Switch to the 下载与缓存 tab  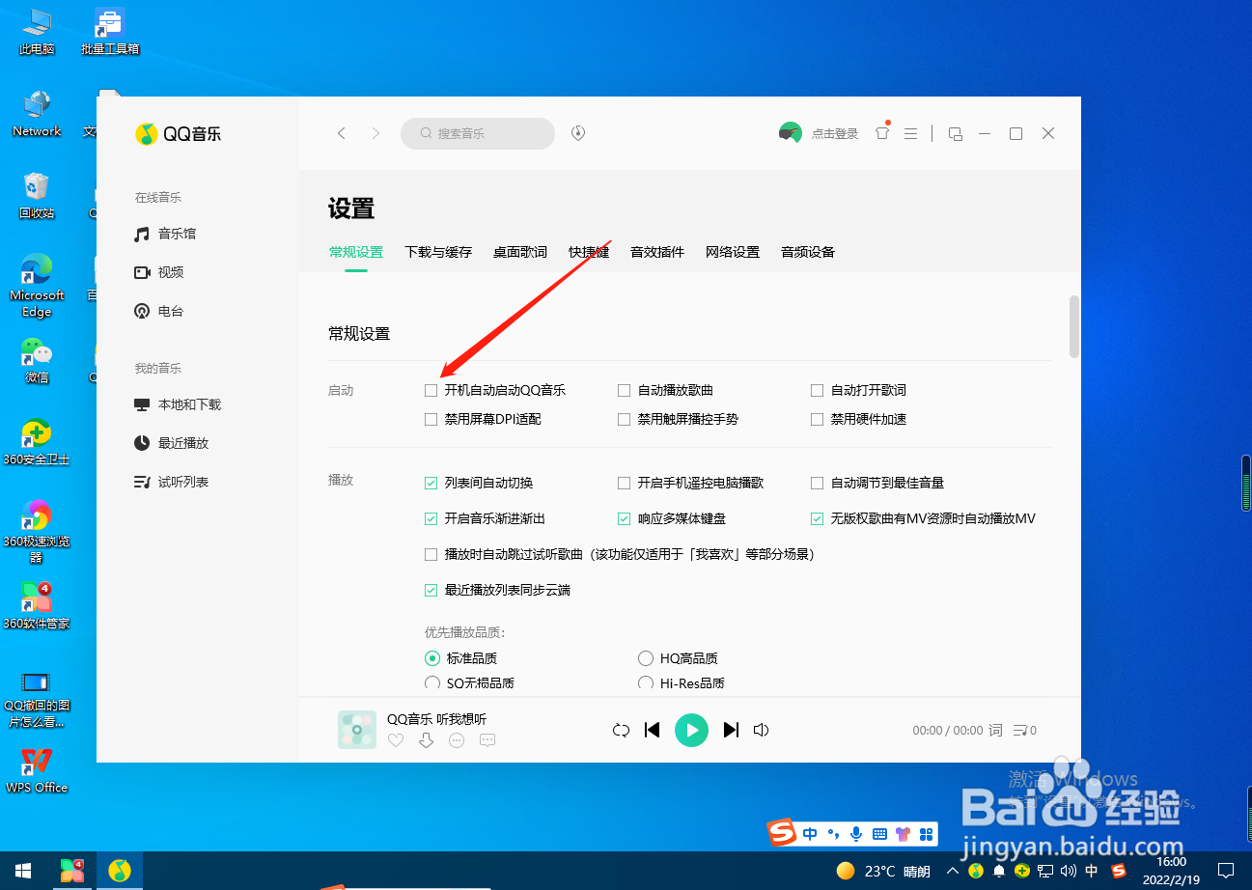point(437,252)
